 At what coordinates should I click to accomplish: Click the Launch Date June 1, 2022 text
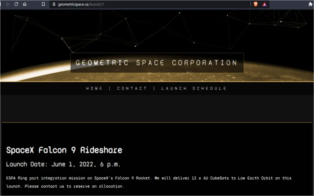pyautogui.click(x=63, y=164)
